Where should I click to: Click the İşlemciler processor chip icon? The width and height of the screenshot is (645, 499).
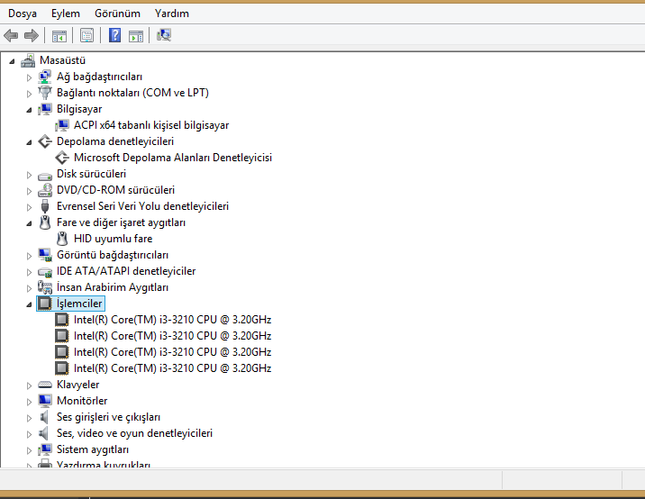click(45, 304)
